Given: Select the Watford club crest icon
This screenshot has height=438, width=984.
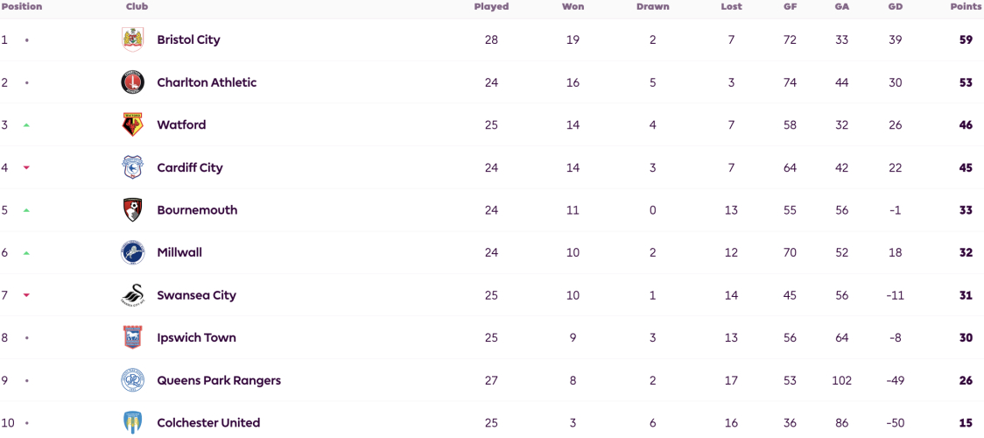Looking at the screenshot, I should [132, 125].
